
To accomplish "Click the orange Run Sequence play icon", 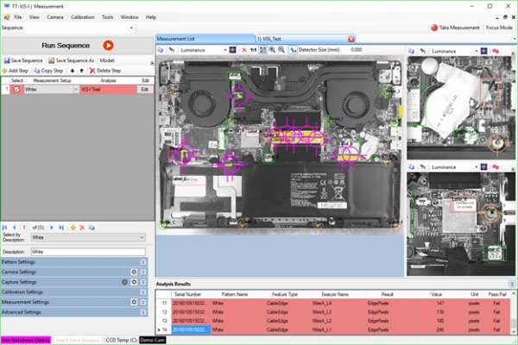I will click(x=108, y=45).
